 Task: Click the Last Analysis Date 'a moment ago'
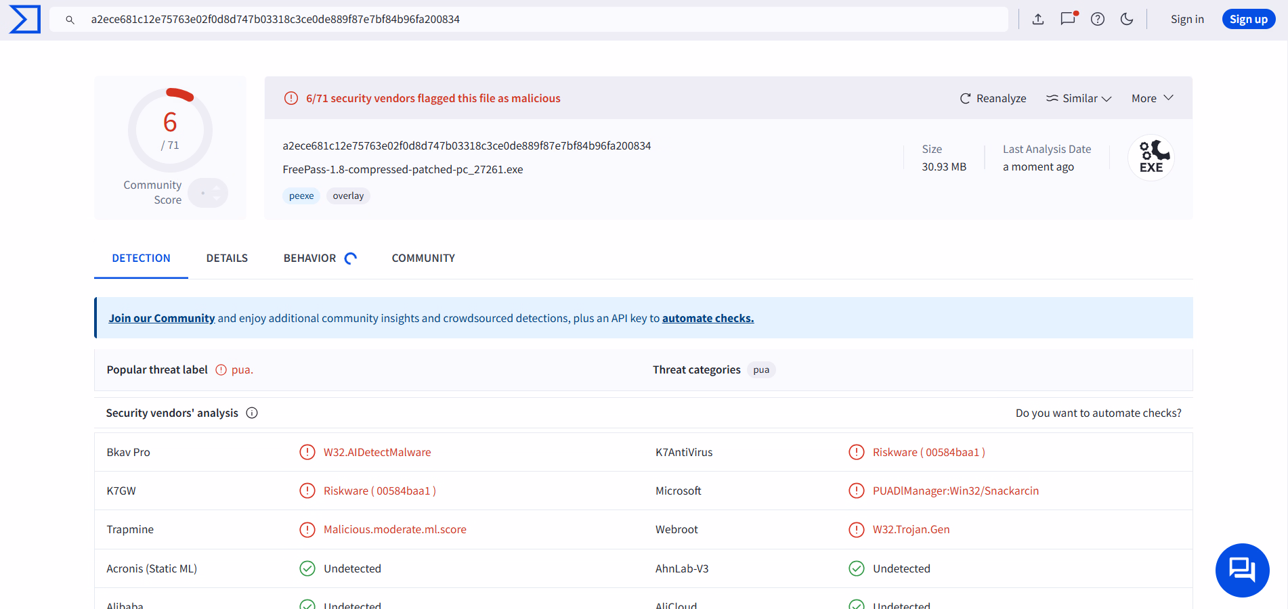[1038, 166]
